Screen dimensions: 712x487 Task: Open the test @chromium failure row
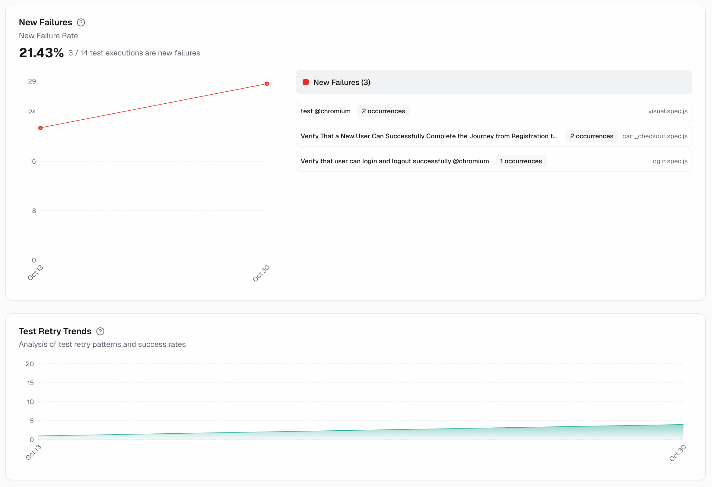tap(325, 111)
